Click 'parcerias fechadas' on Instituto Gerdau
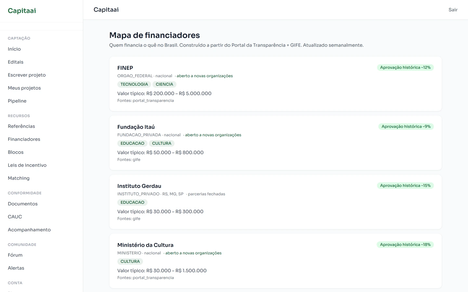 [x=206, y=194]
